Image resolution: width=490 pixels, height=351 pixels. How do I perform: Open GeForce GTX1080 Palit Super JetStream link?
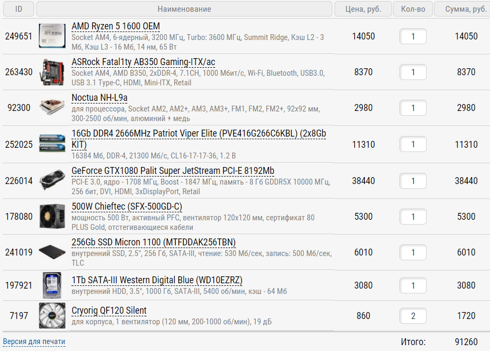[x=173, y=171]
